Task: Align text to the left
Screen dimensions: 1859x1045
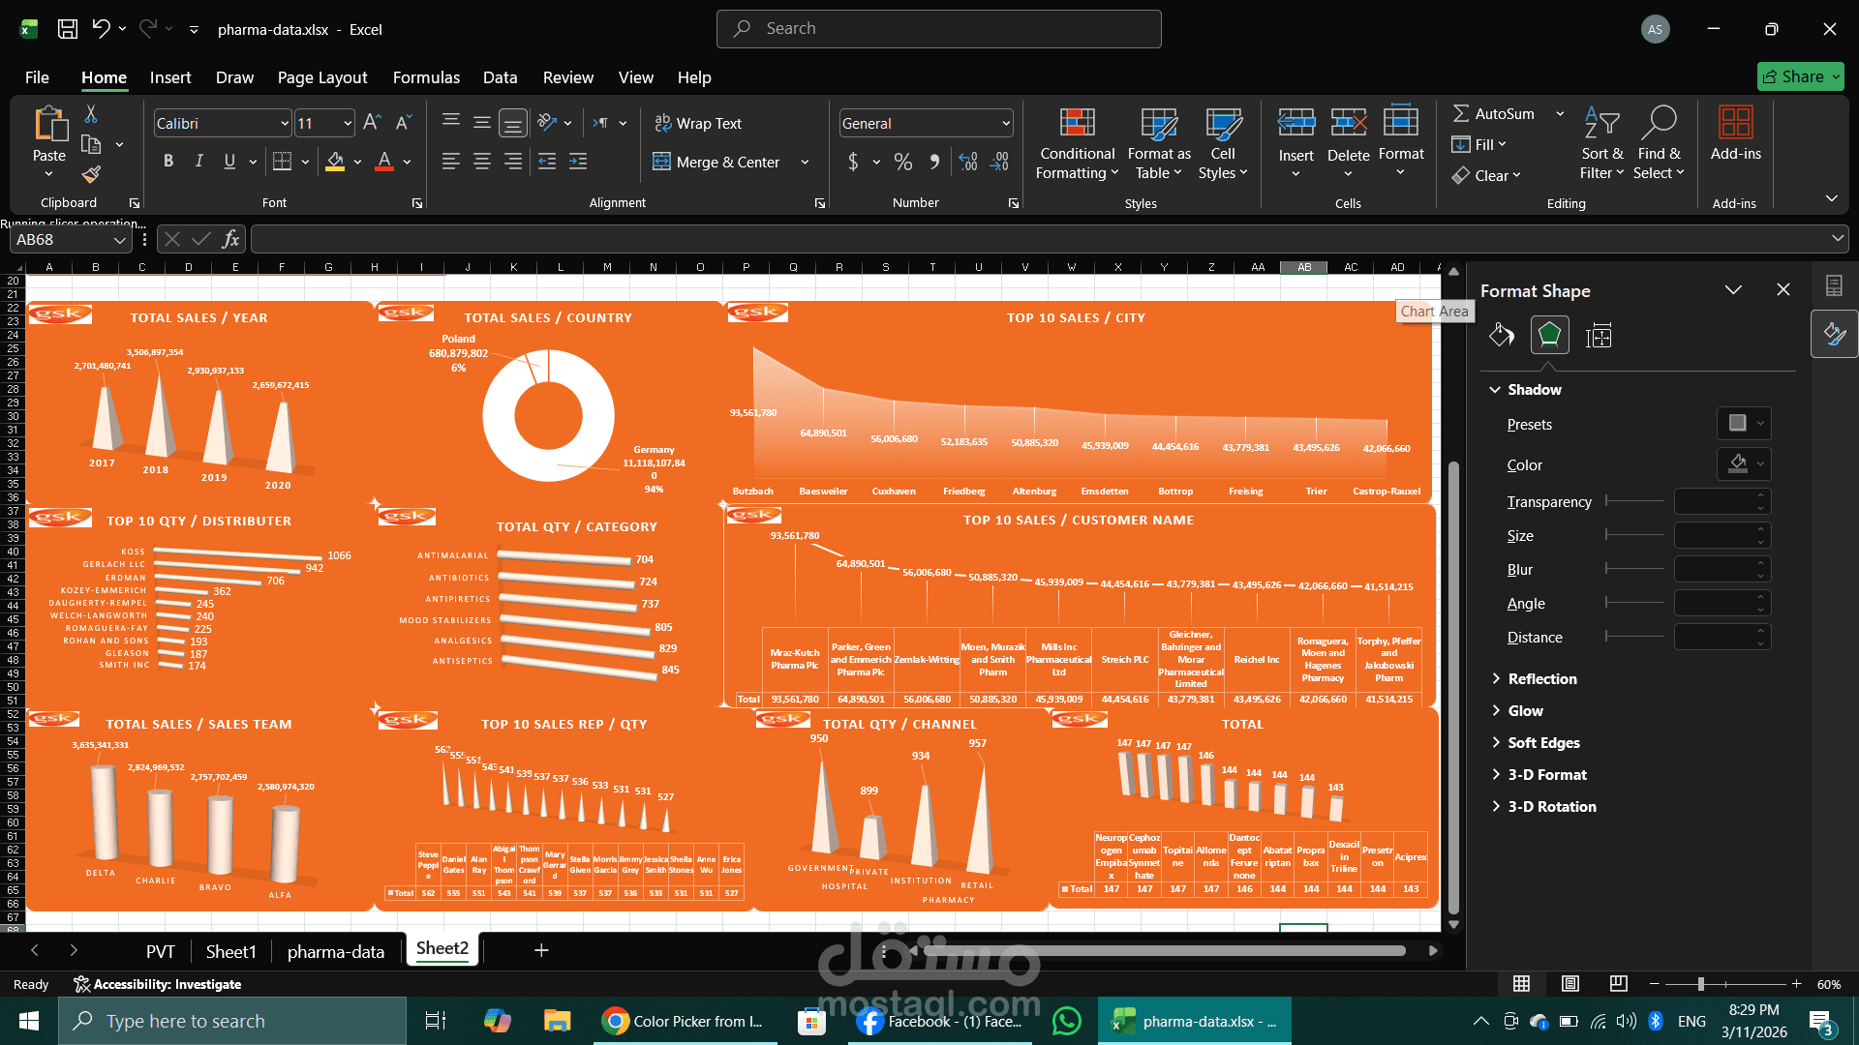Action: pyautogui.click(x=451, y=162)
